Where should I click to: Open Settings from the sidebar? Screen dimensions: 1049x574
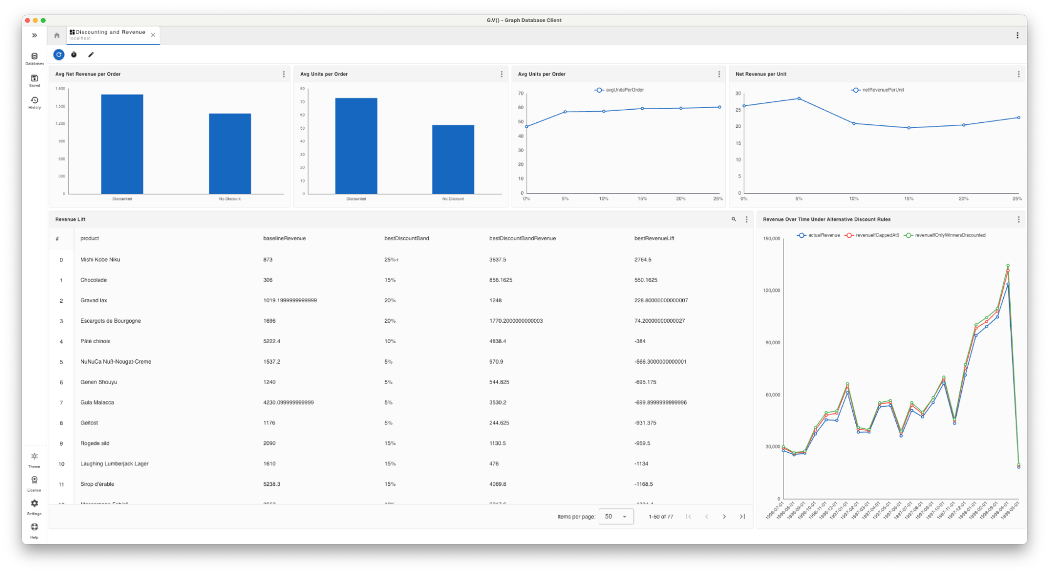pos(34,503)
